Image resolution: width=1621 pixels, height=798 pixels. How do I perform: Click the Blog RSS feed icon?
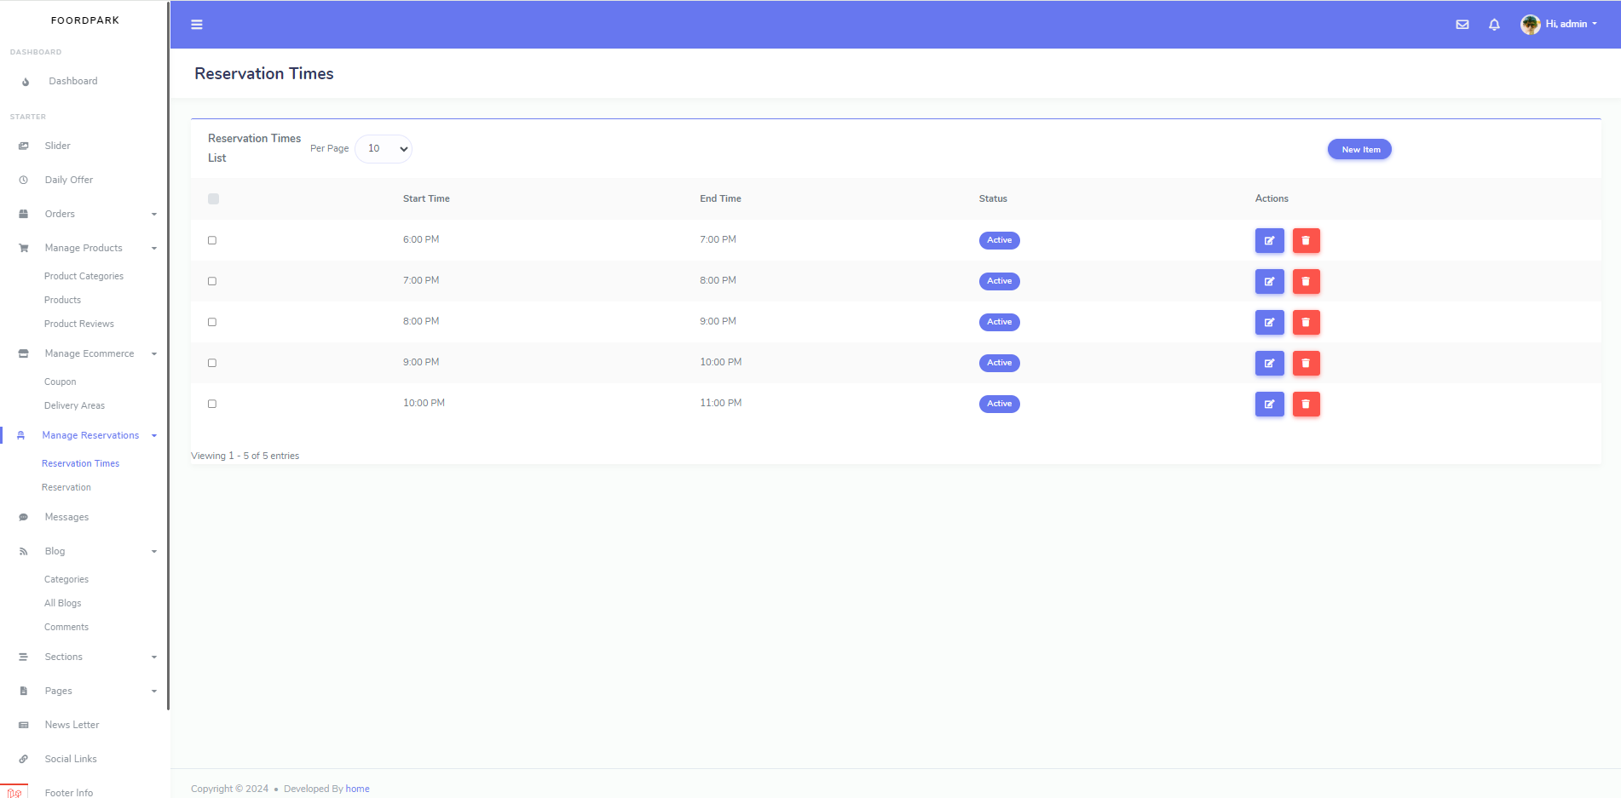(24, 551)
